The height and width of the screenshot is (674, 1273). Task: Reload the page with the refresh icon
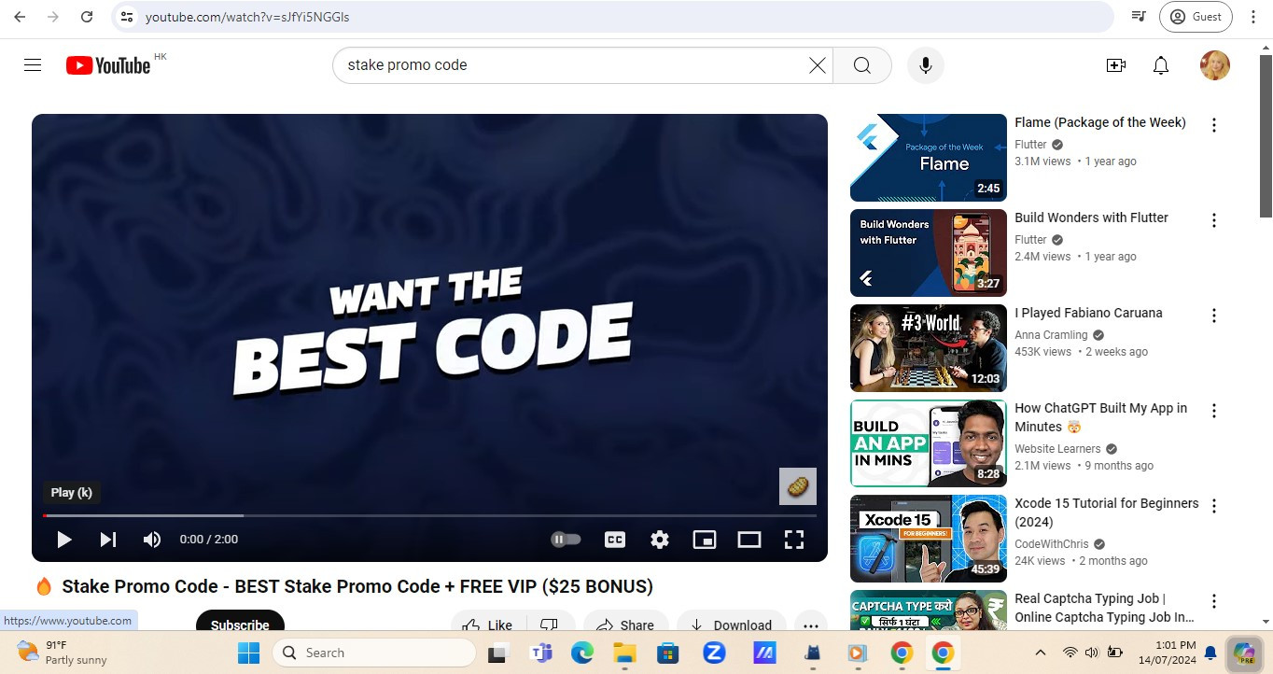pos(87,17)
